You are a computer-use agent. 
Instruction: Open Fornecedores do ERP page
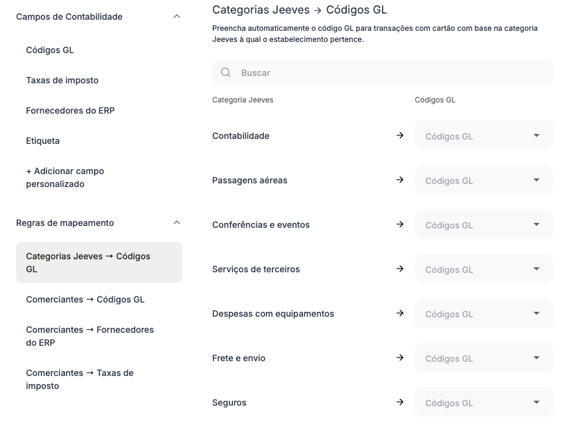coord(70,111)
